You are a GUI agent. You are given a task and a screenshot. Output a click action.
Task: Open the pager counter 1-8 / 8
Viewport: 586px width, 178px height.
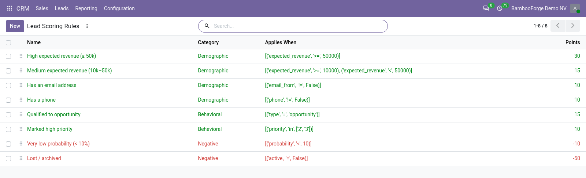pyautogui.click(x=540, y=26)
